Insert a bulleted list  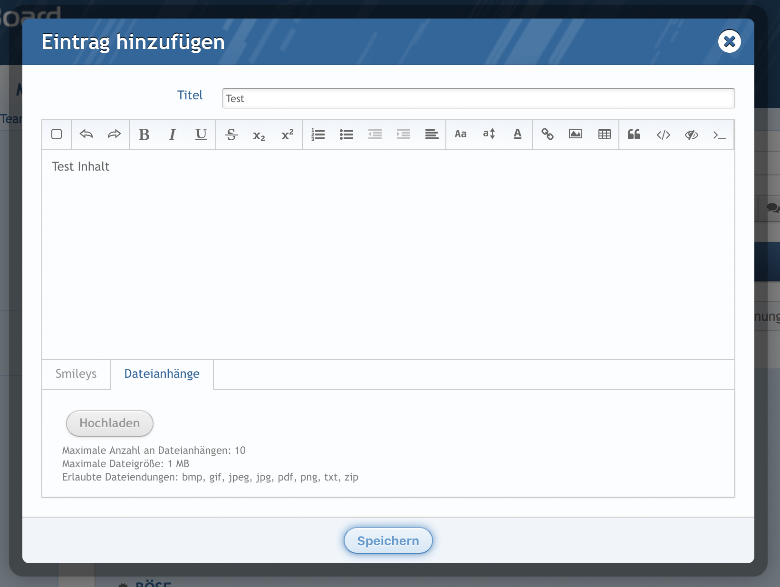(x=347, y=135)
